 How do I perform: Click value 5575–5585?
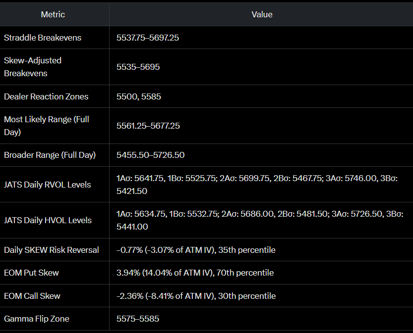point(138,319)
